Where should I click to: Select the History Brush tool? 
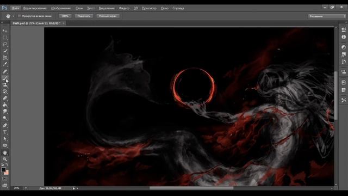tap(5, 91)
